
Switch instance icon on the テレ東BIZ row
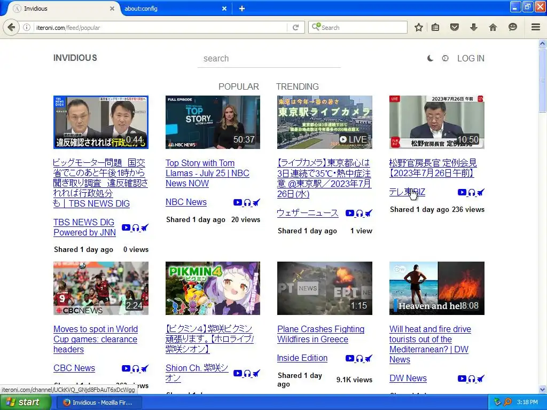click(480, 192)
